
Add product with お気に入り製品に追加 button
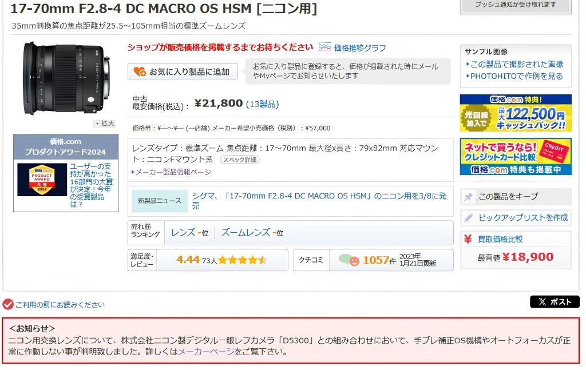tap(183, 71)
